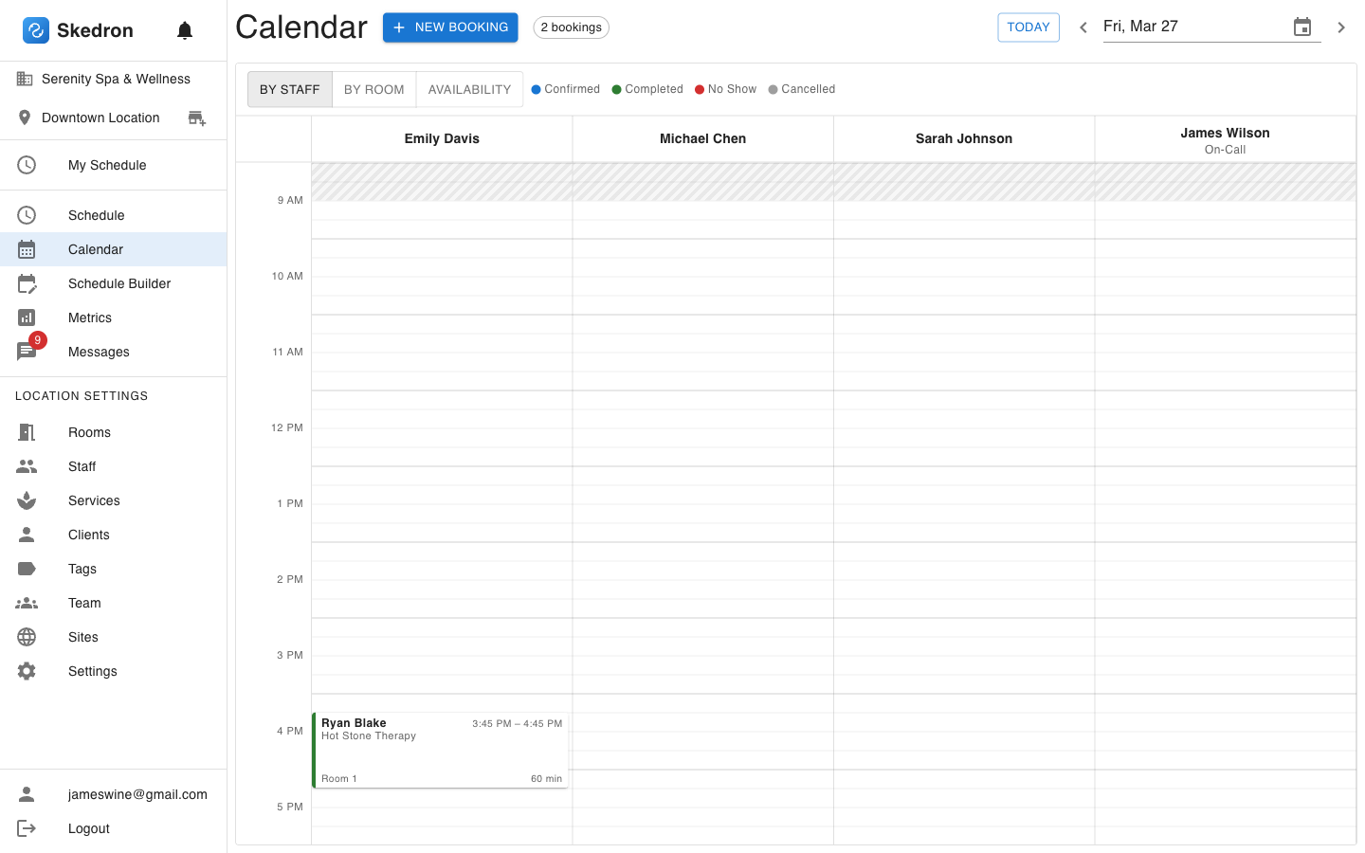Go to previous day arrow
The width and height of the screenshot is (1365, 853).
(1083, 27)
